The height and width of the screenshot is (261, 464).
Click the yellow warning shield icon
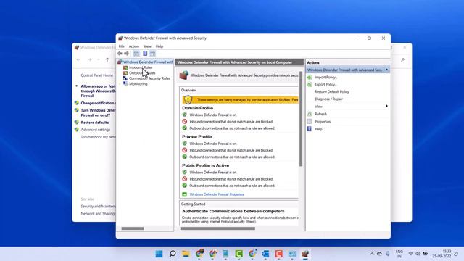pyautogui.click(x=188, y=100)
